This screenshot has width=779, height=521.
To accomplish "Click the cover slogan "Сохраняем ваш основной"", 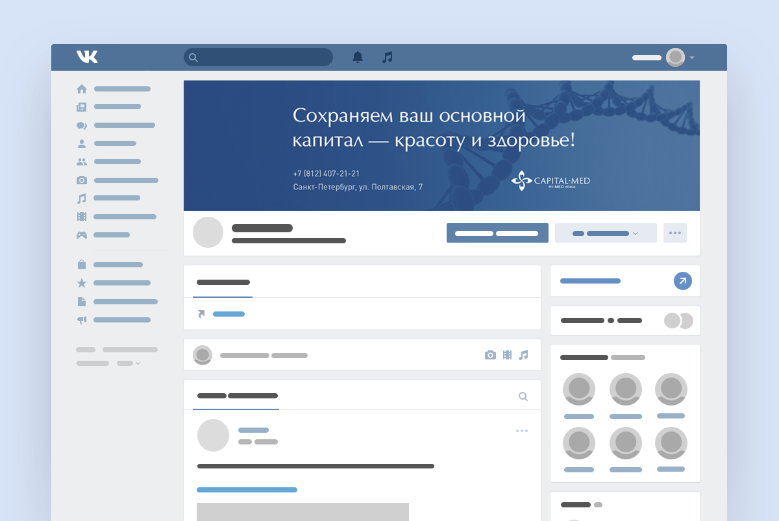I will pyautogui.click(x=409, y=116).
